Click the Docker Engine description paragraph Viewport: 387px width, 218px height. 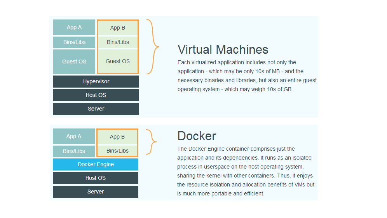click(x=246, y=171)
